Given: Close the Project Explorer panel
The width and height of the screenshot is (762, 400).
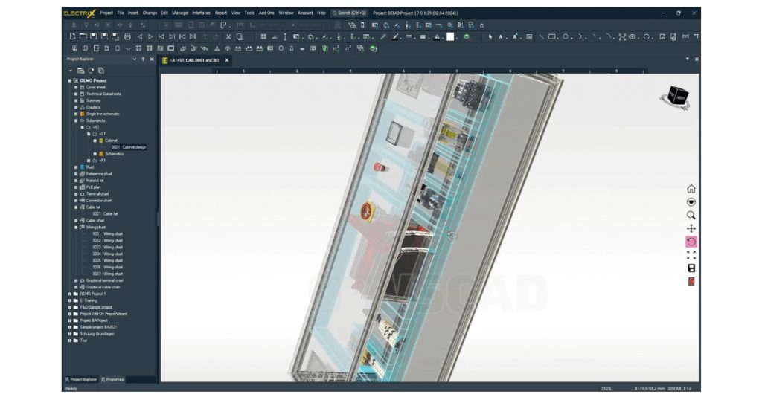Looking at the screenshot, I should coord(152,59).
